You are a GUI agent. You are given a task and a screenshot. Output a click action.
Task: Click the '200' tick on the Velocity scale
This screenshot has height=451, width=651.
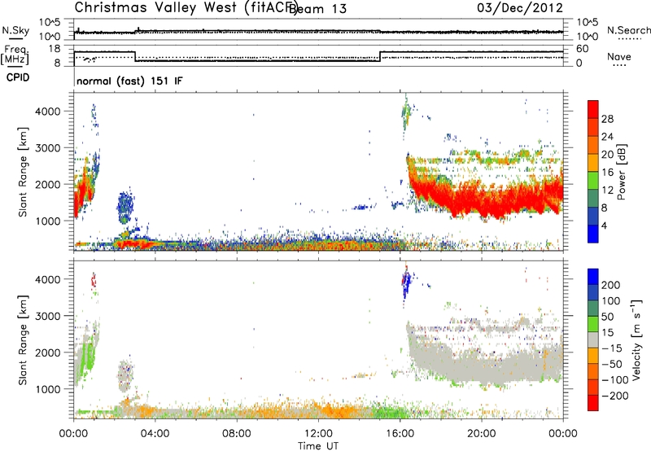[x=611, y=285]
